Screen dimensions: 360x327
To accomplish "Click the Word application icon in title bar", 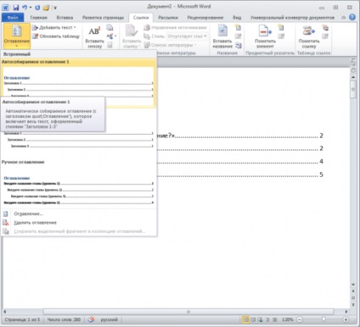I will point(5,8).
